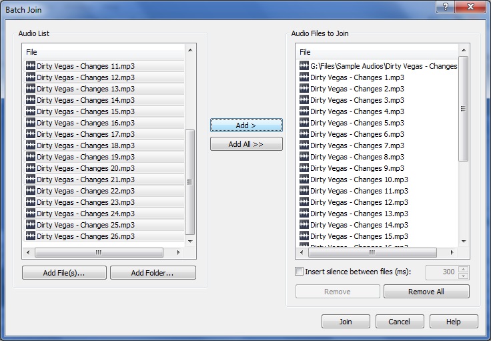The width and height of the screenshot is (491, 341).
Task: Open the Add Folder... dialog
Action: [153, 273]
